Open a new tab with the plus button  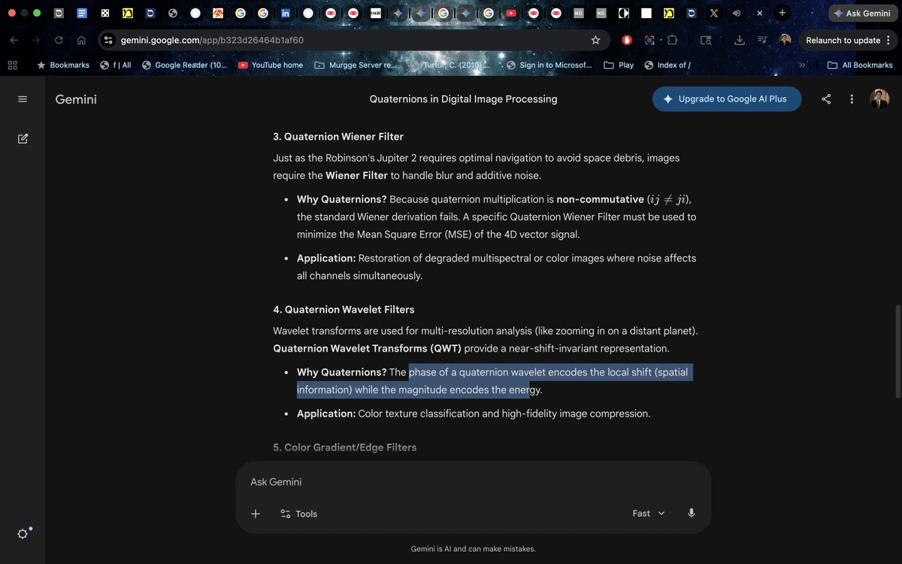pos(782,13)
